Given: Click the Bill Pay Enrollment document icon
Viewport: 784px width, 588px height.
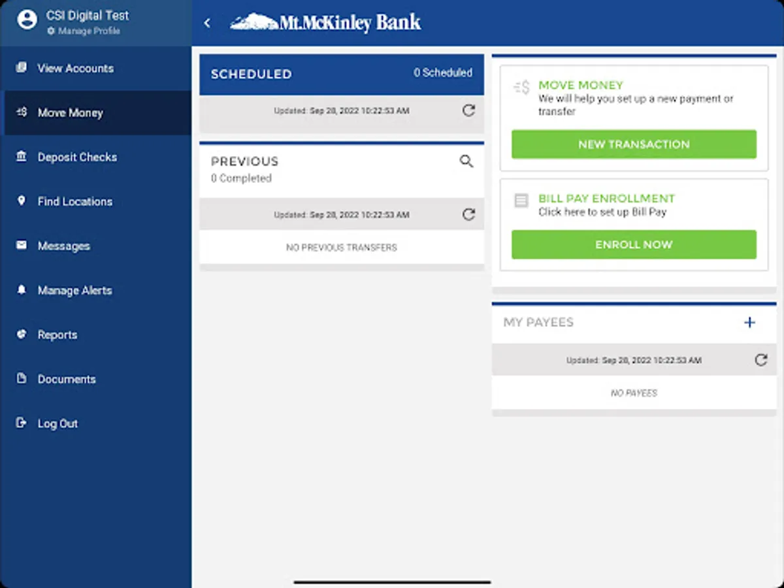Looking at the screenshot, I should 521,201.
